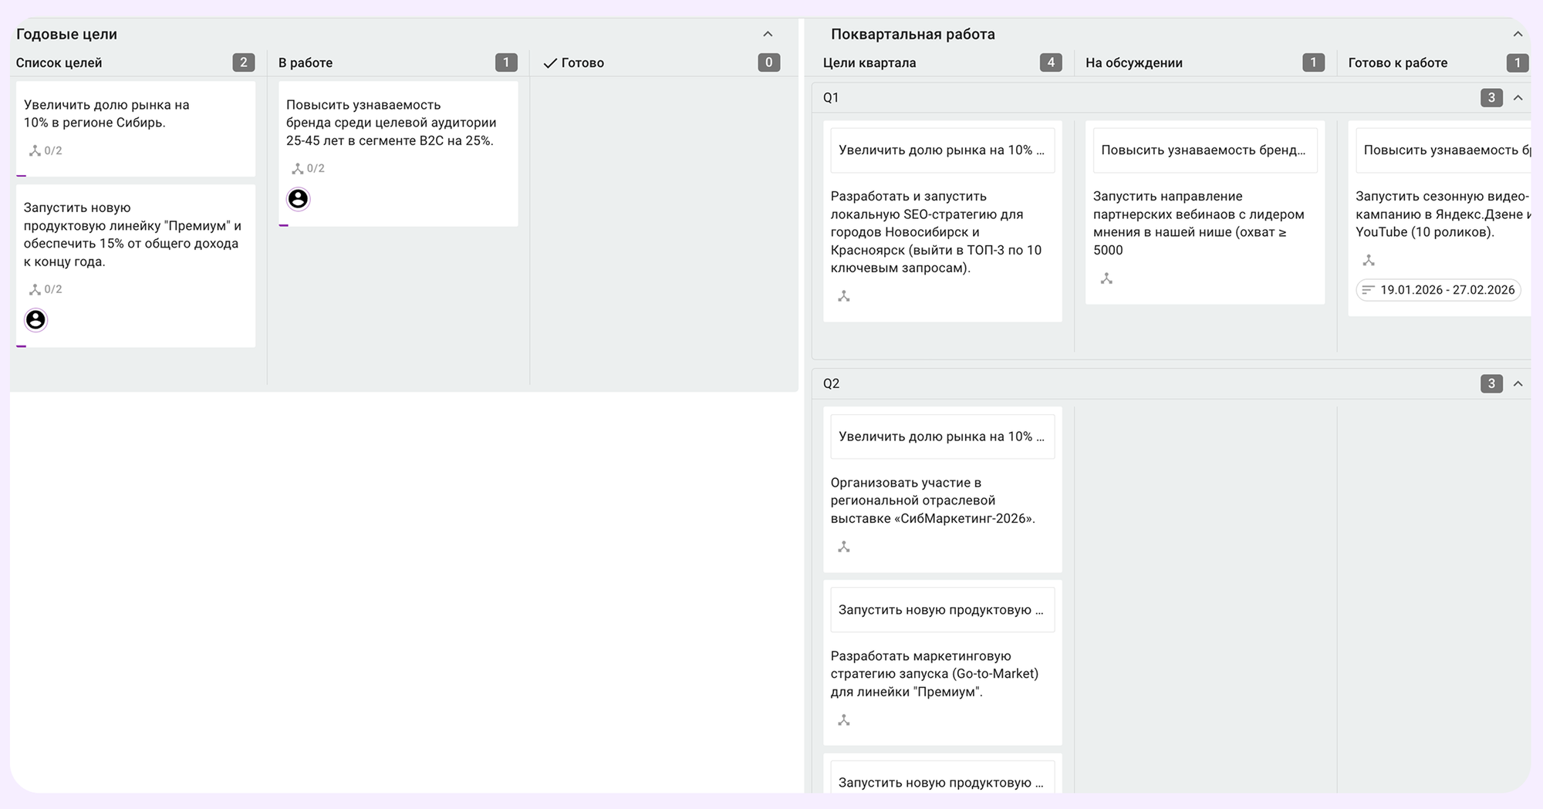
Task: Click the Цели квартала card count badge
Action: click(x=1050, y=62)
